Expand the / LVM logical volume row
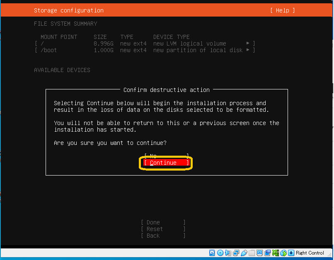The image size is (334, 260). click(x=145, y=43)
